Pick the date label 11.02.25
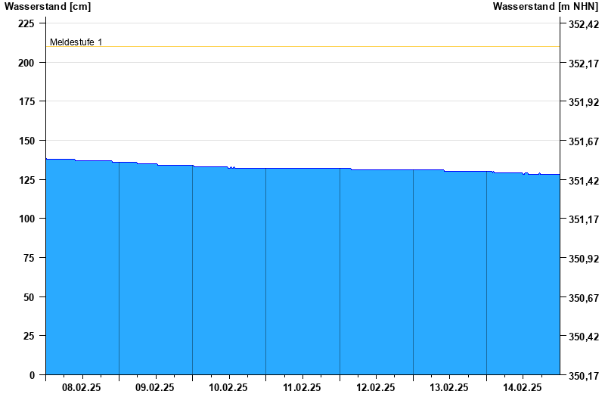The height and width of the screenshot is (416, 605). pos(302,387)
